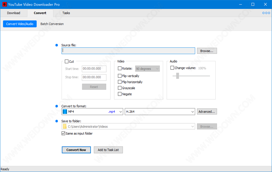The width and height of the screenshot is (272, 172).
Task: Switch to the Tasks tab
Action: [x=66, y=13]
